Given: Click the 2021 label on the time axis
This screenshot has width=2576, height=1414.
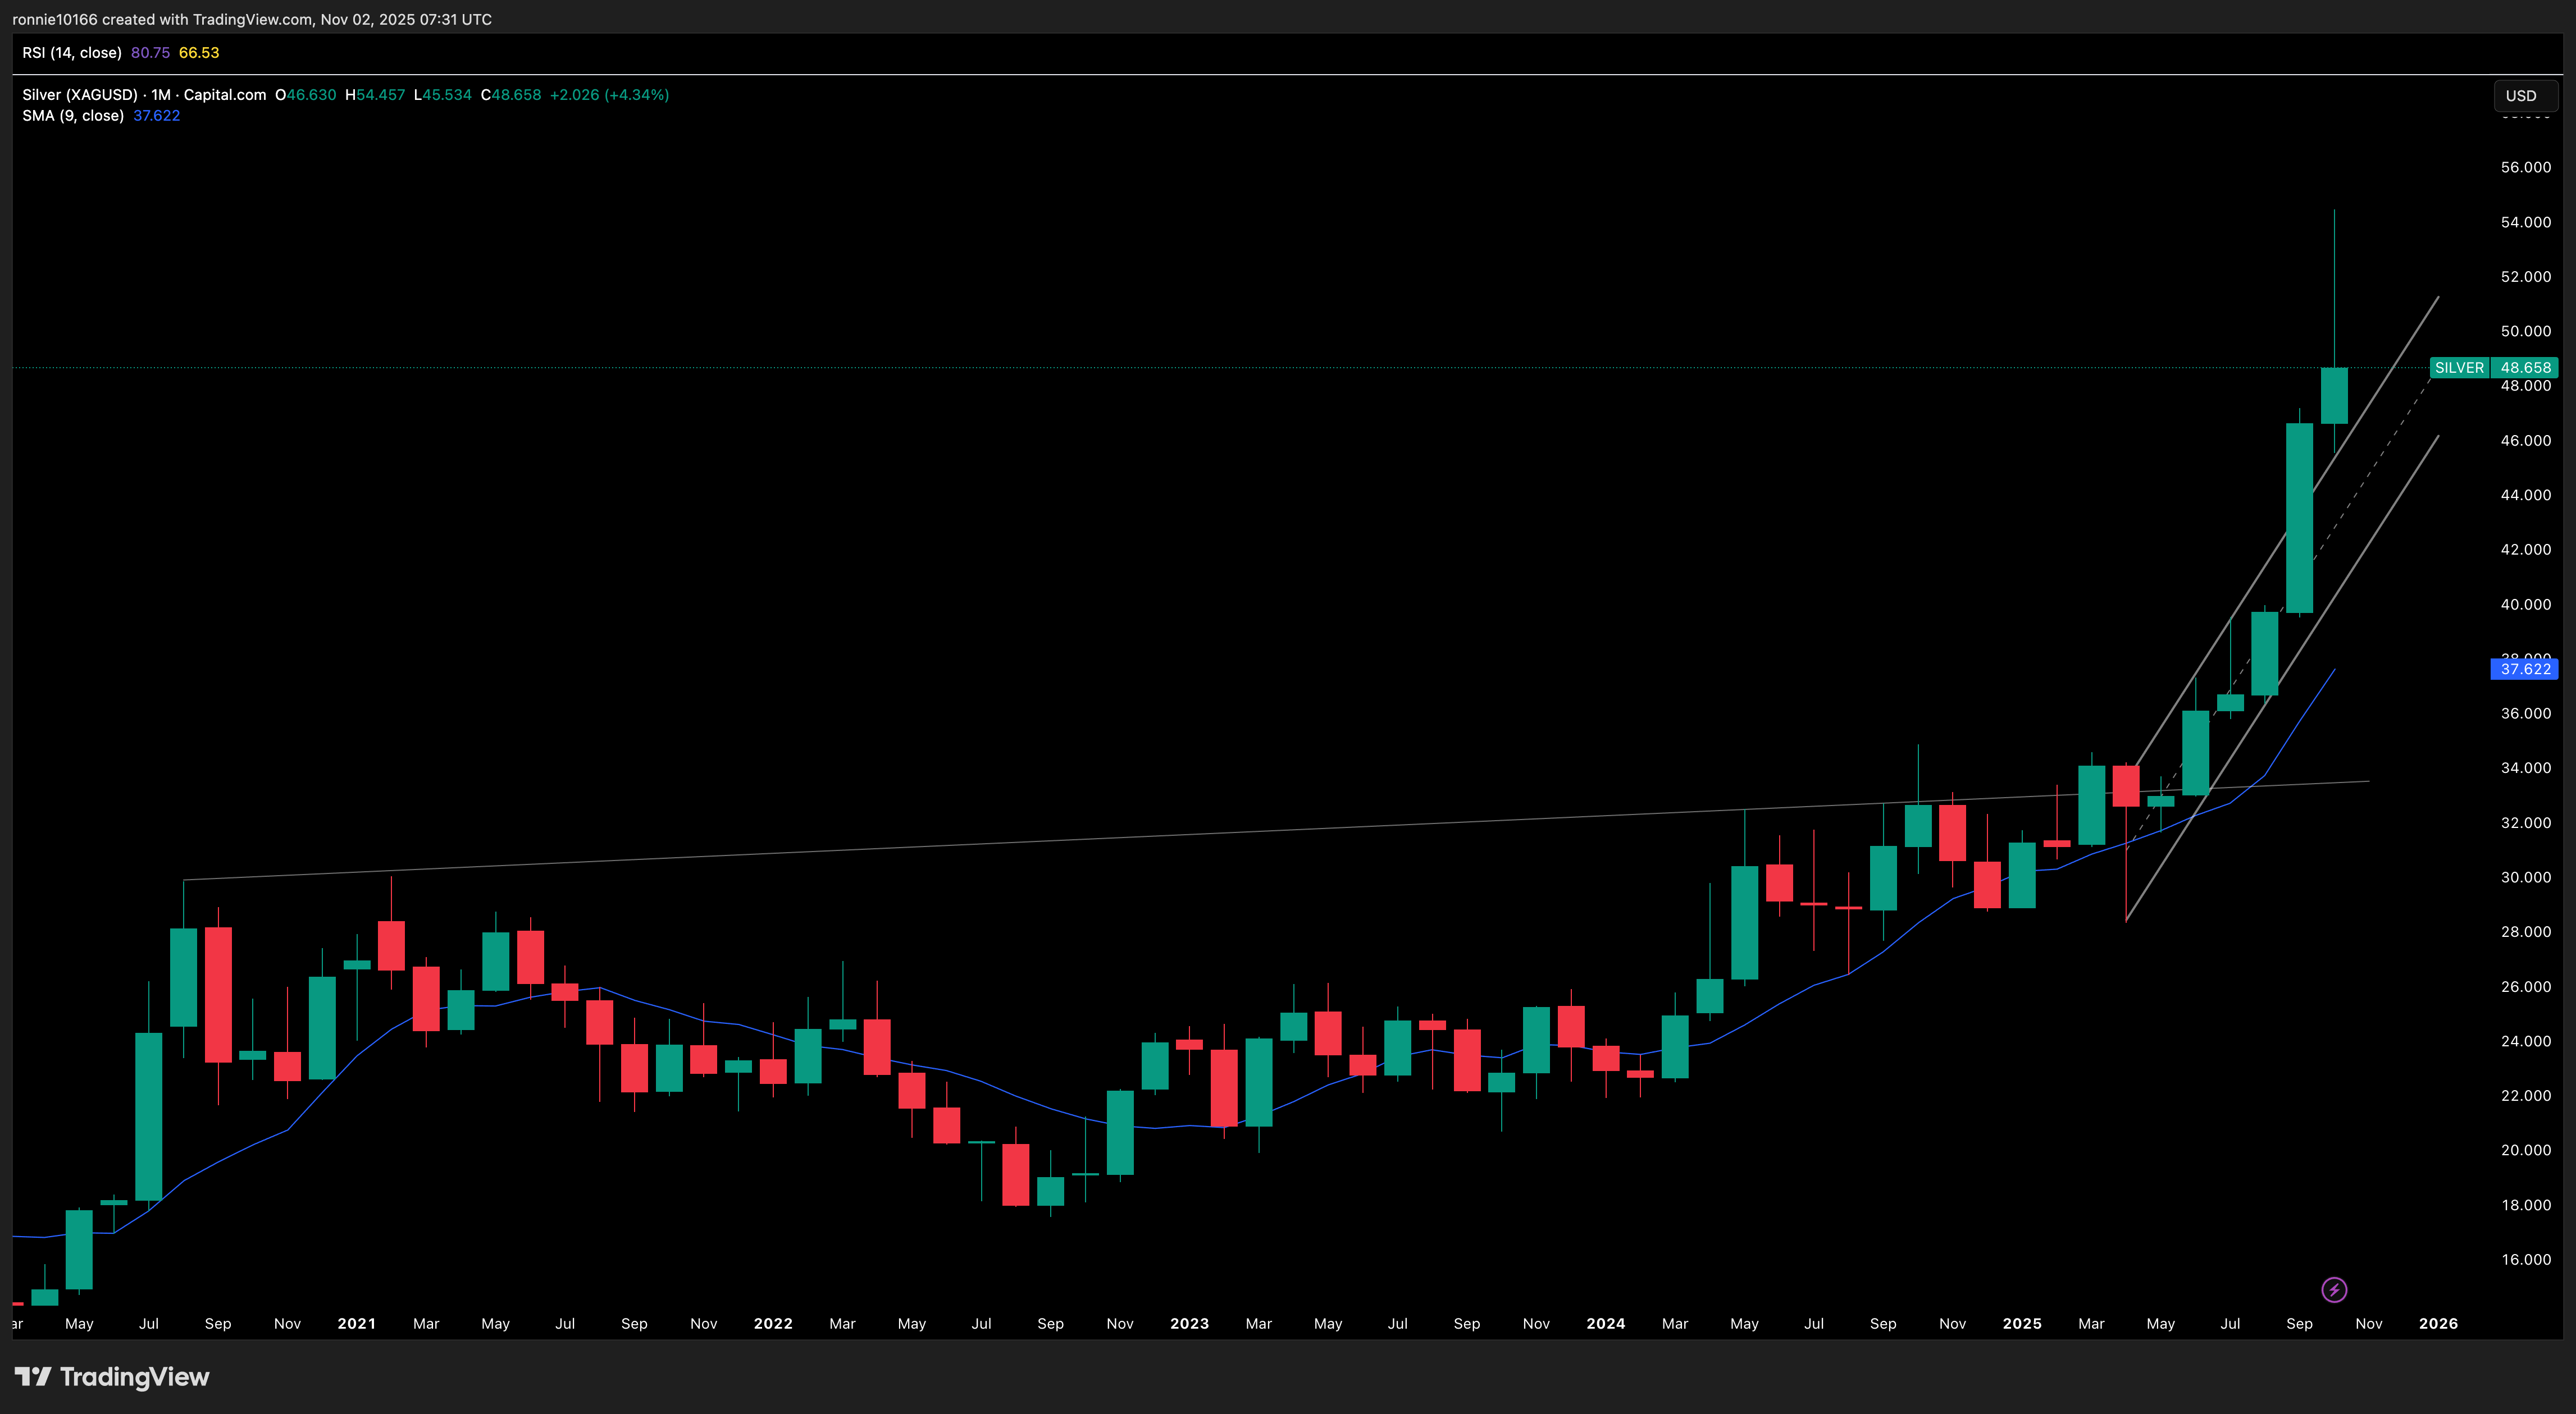Looking at the screenshot, I should tap(356, 1323).
